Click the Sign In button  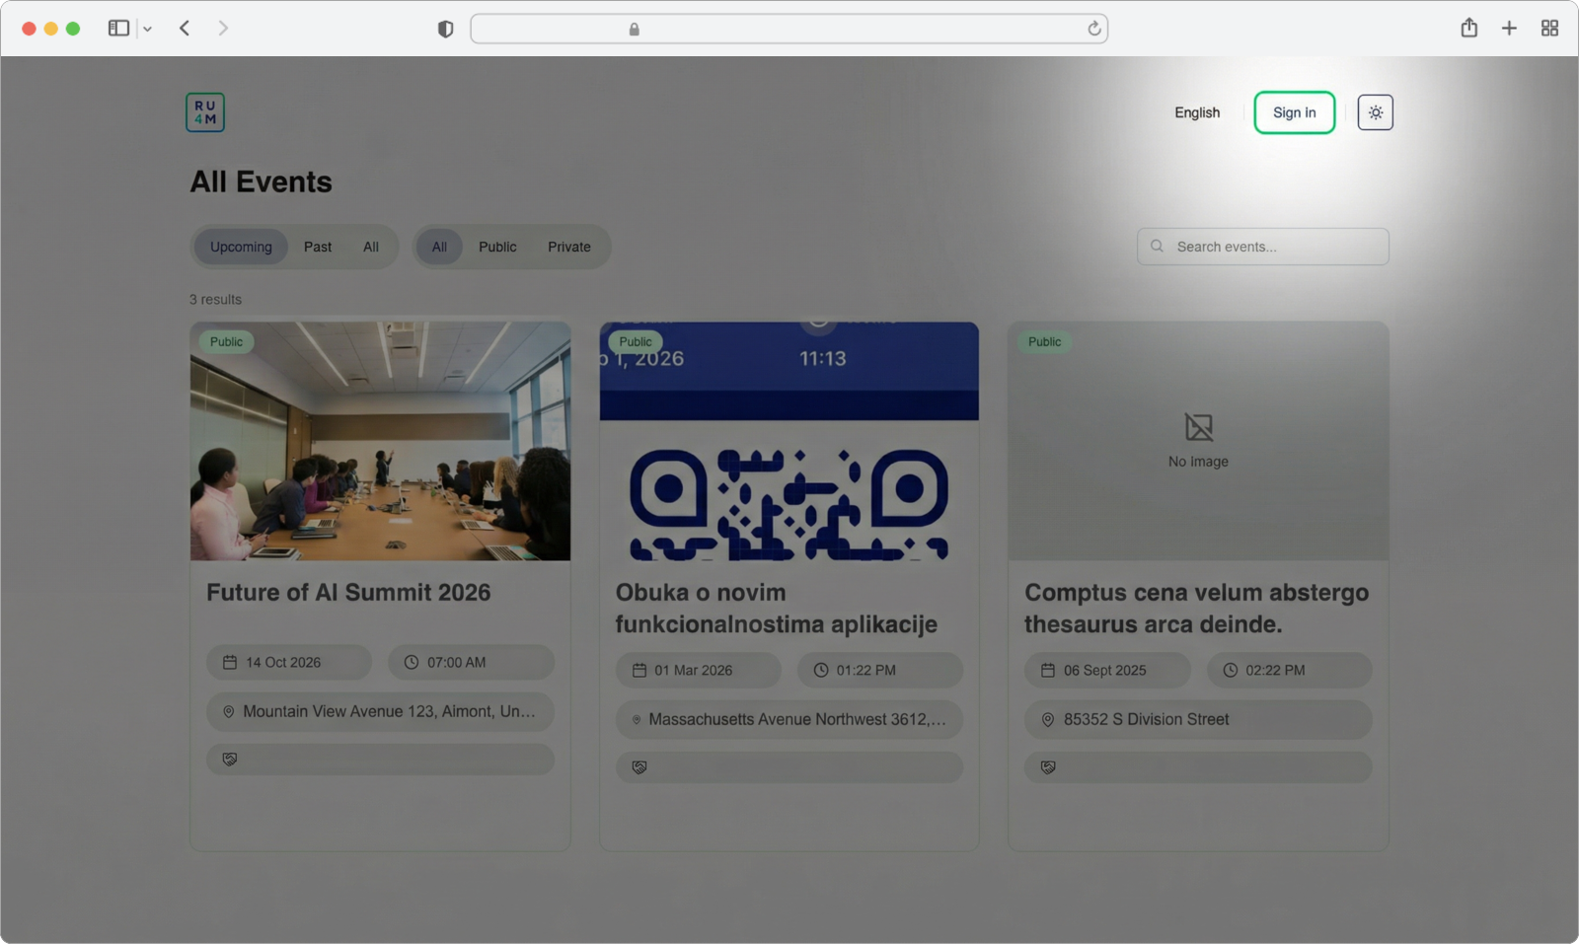click(x=1294, y=111)
